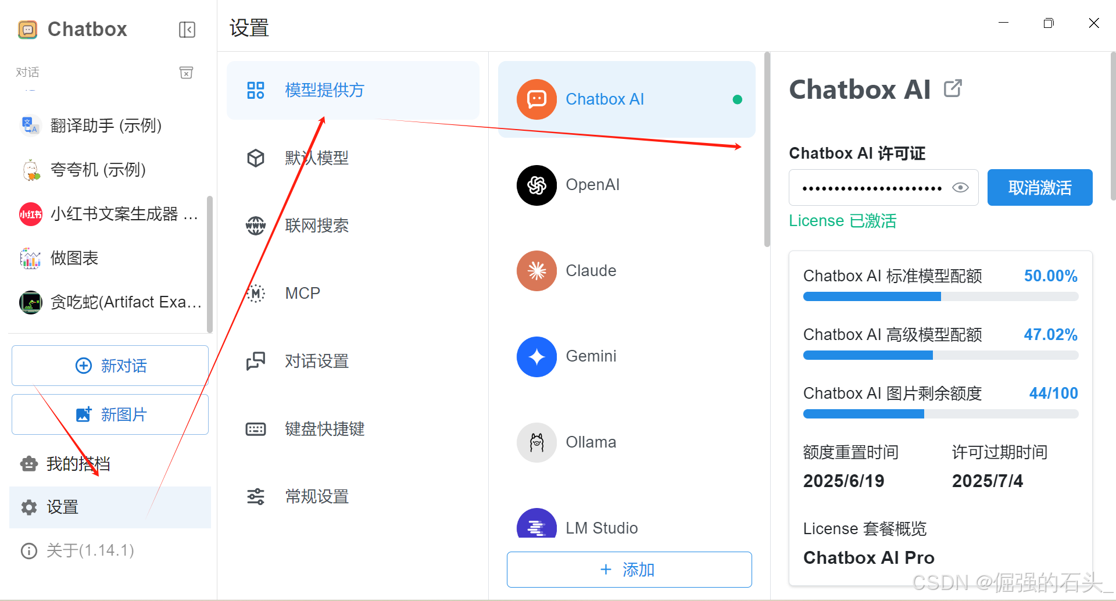Open the 联网搜索 settings tab
The width and height of the screenshot is (1116, 601).
click(x=353, y=226)
